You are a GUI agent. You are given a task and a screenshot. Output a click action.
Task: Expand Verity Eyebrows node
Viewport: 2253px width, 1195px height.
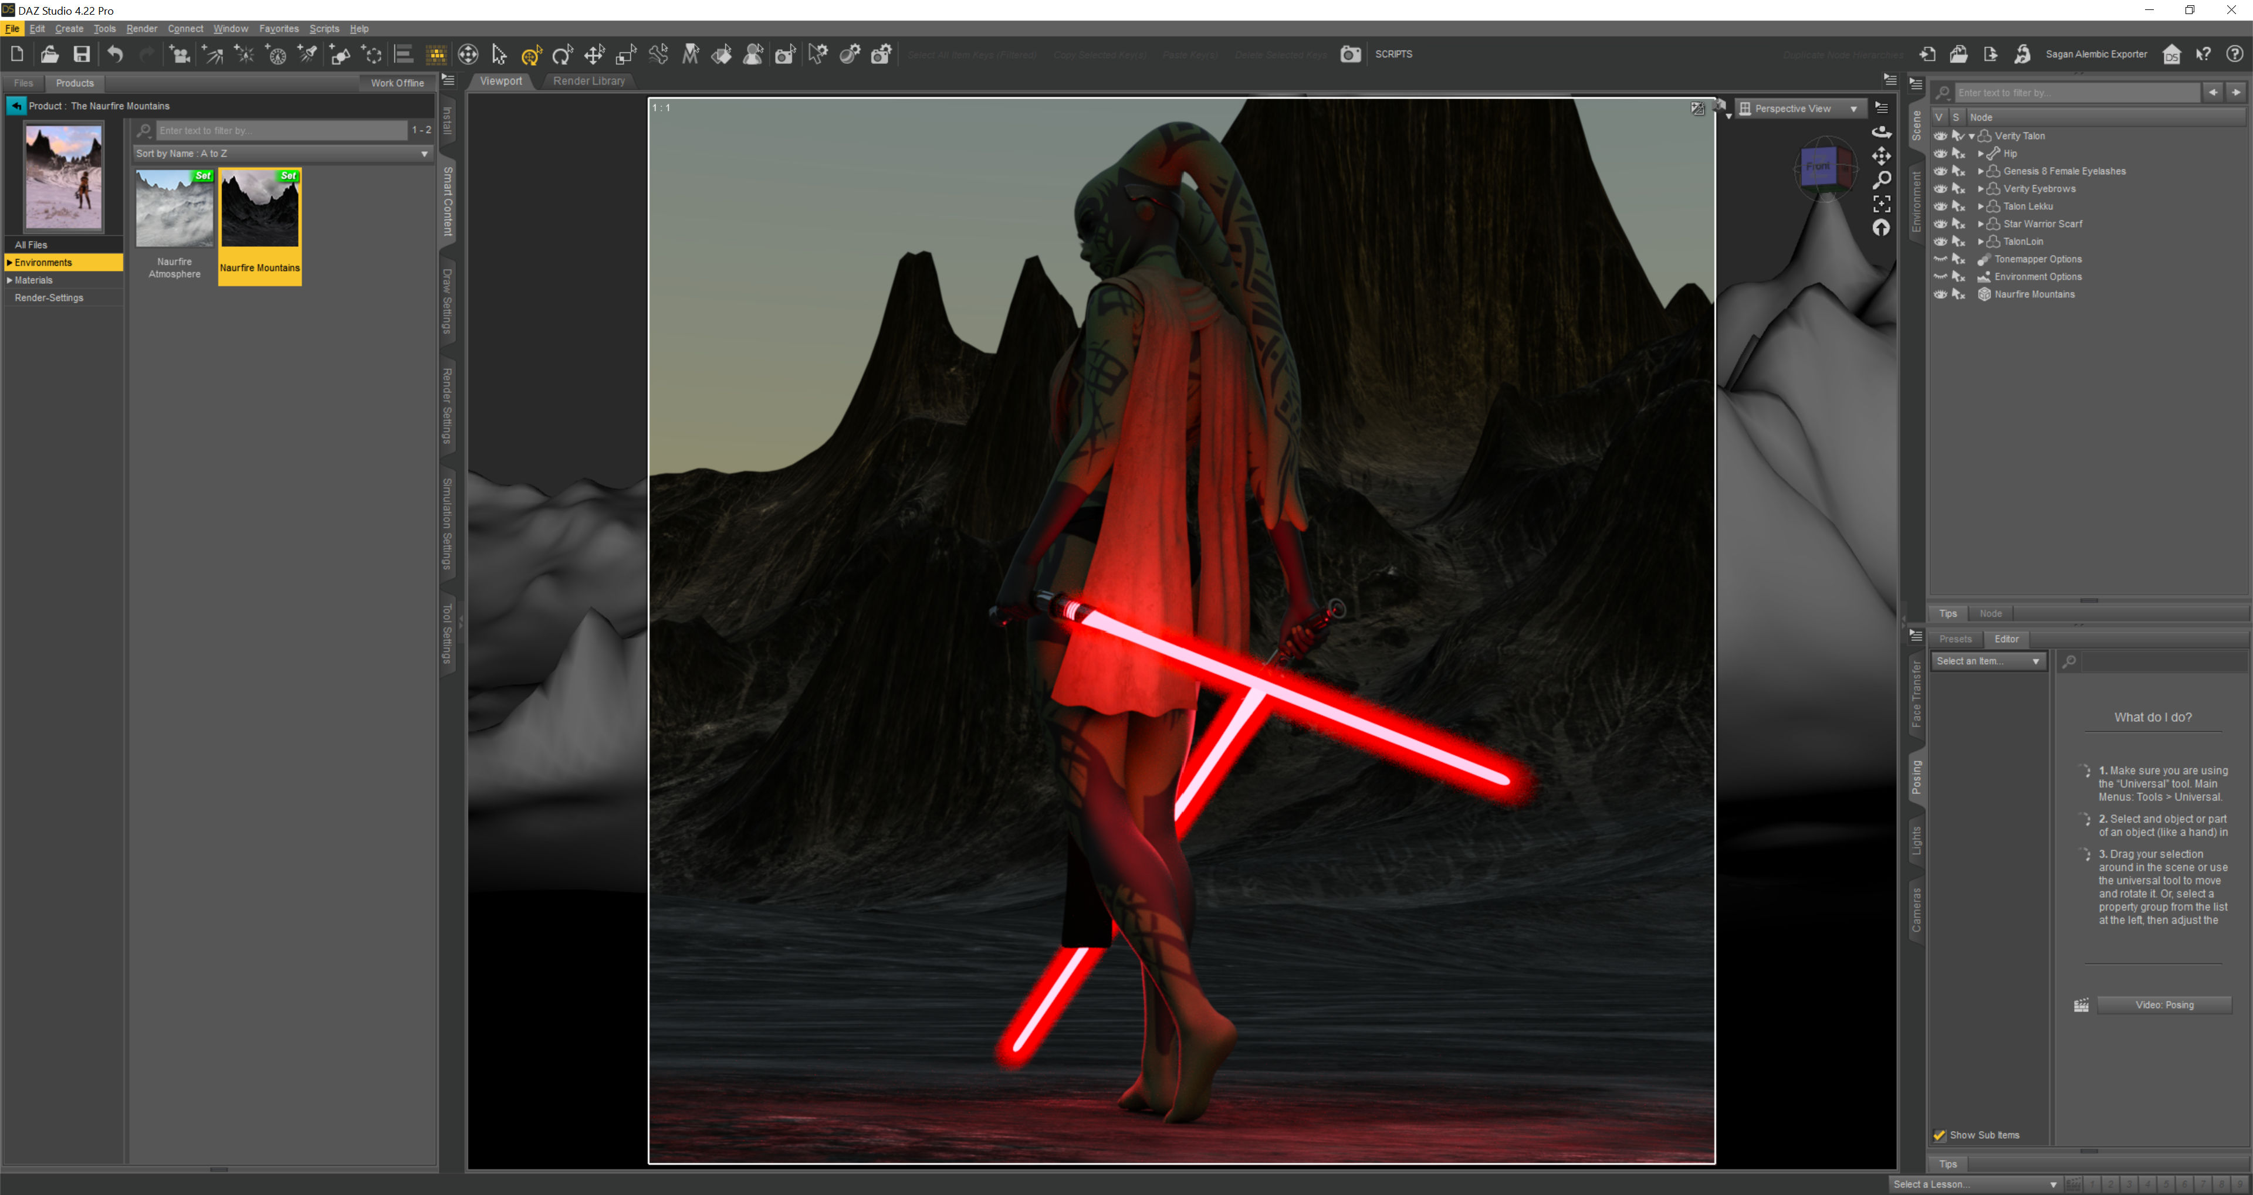[1980, 189]
